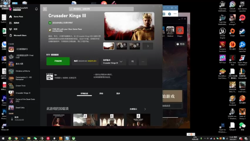250x141 pixels.
Task: Open the Royal Court add-on card
Action: [138, 120]
